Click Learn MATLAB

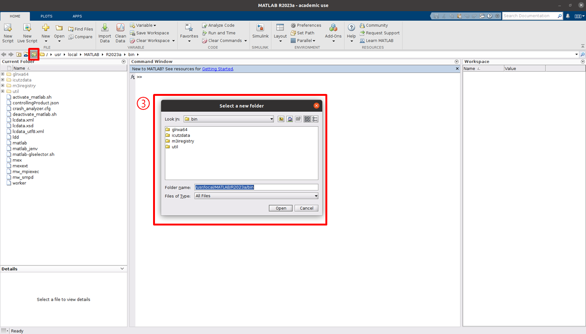[x=376, y=40]
